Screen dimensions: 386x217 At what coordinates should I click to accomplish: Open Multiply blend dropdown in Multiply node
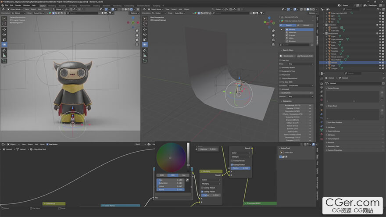coord(211,184)
